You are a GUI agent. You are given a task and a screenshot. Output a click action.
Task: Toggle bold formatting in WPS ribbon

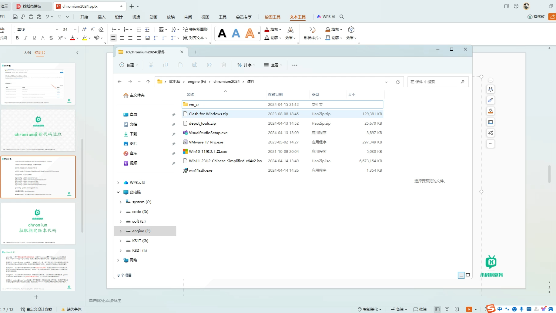tap(17, 38)
